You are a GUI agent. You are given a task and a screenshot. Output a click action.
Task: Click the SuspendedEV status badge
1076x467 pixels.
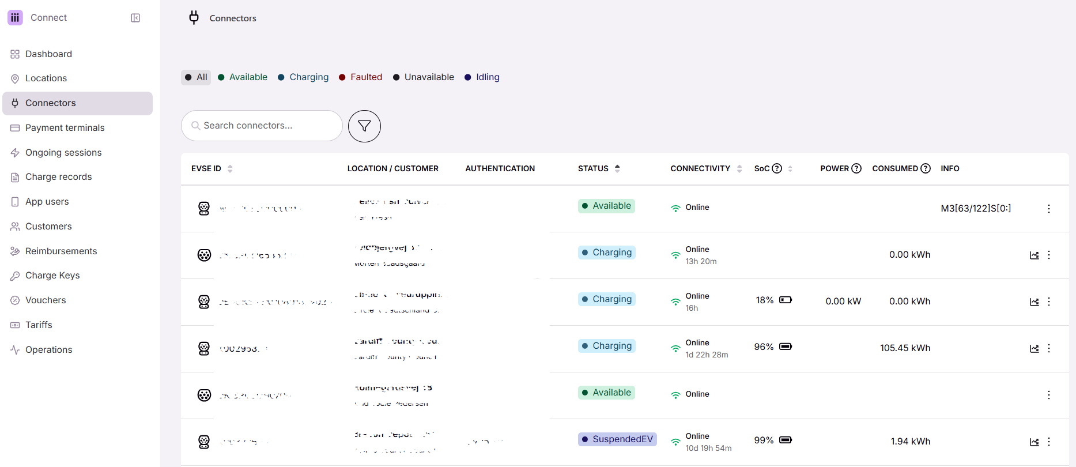coord(617,439)
